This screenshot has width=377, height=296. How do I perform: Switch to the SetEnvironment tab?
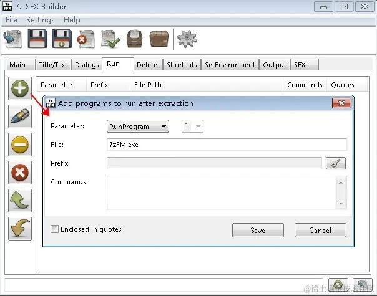point(230,65)
